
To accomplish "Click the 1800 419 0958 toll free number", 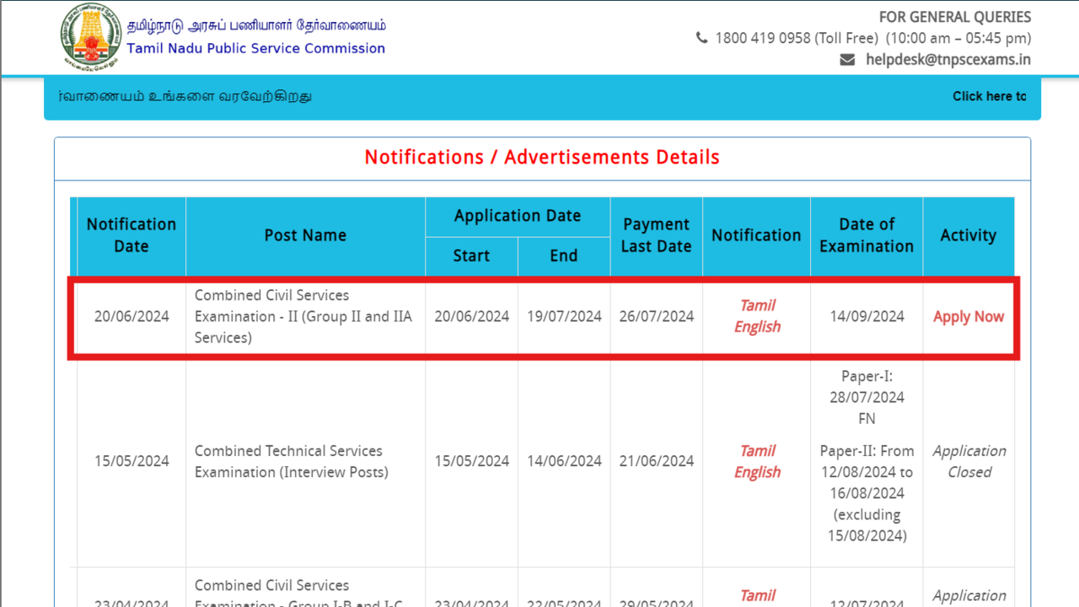I will (x=762, y=38).
